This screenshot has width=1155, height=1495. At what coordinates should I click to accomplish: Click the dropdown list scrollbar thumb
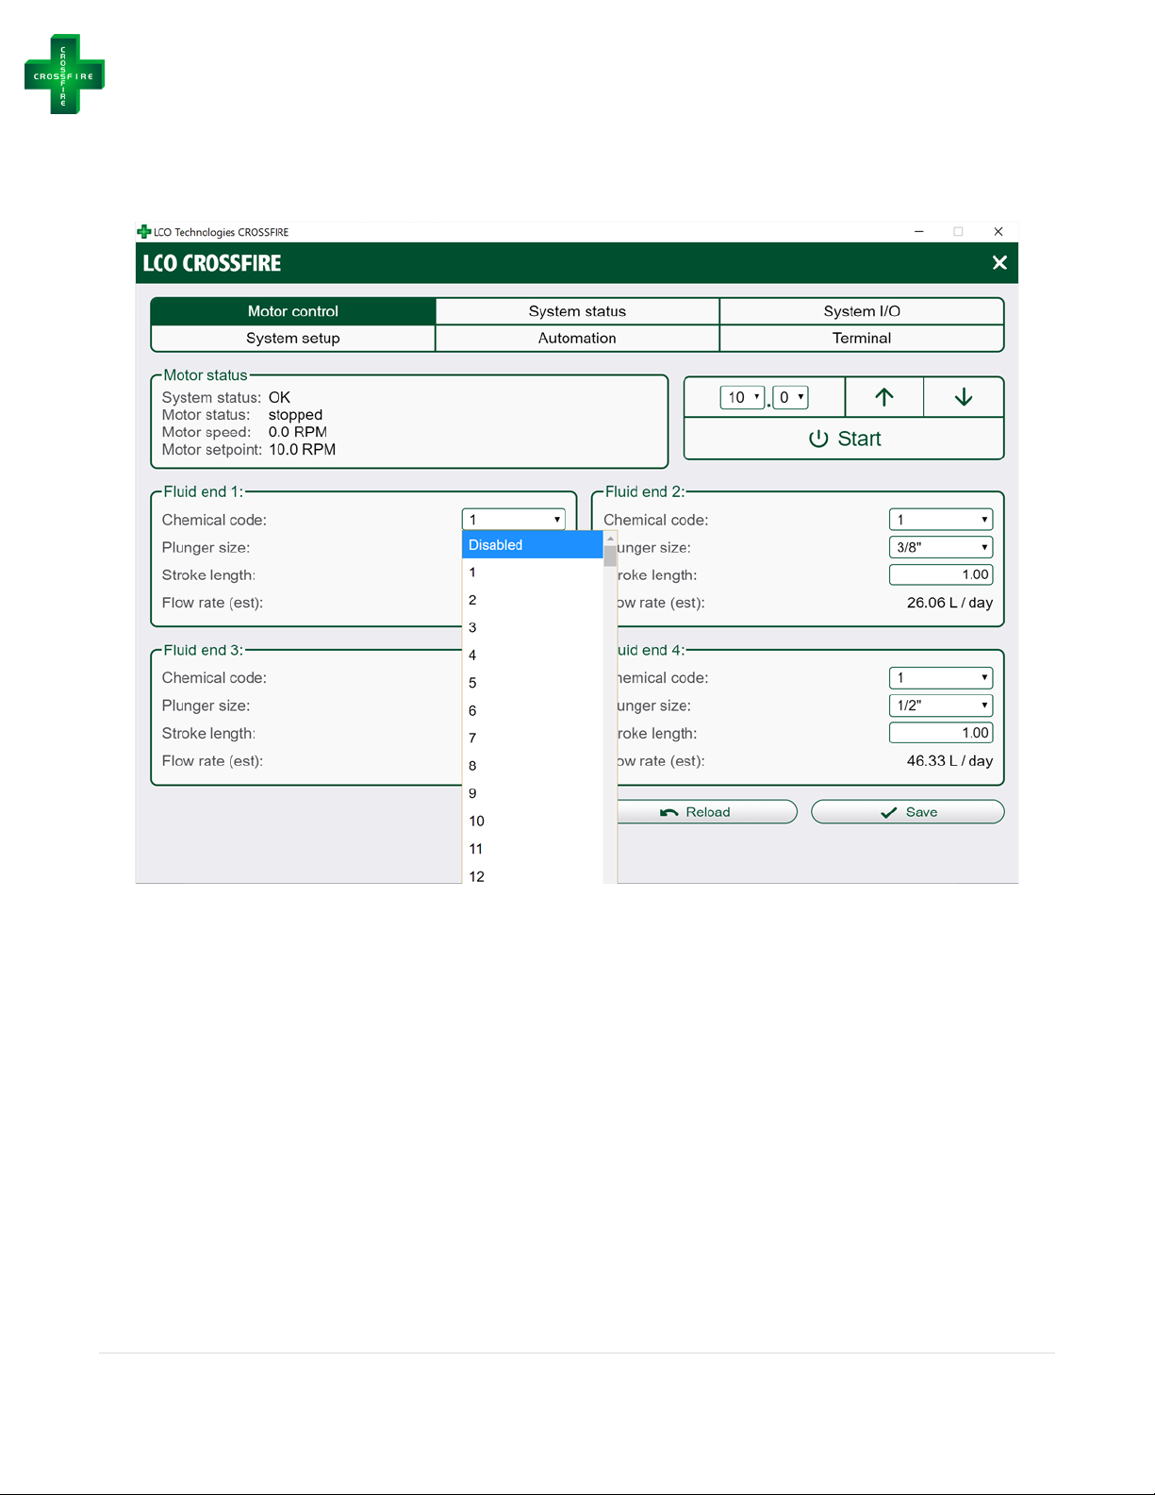[610, 556]
